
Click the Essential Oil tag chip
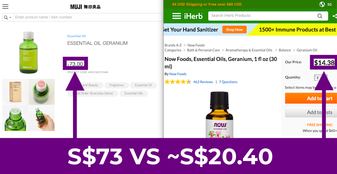(143, 85)
